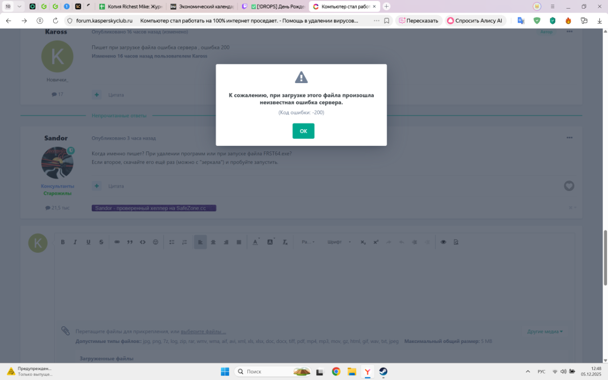This screenshot has width=608, height=380.
Task: React with the heart icon on Sandor's post
Action: [569, 186]
